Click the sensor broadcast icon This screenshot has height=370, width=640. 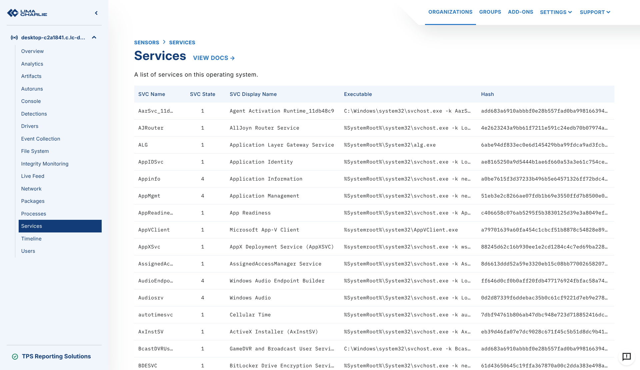point(14,38)
